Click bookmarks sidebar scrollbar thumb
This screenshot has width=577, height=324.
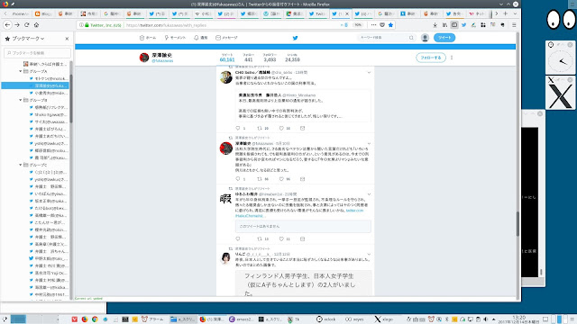pyautogui.click(x=71, y=98)
